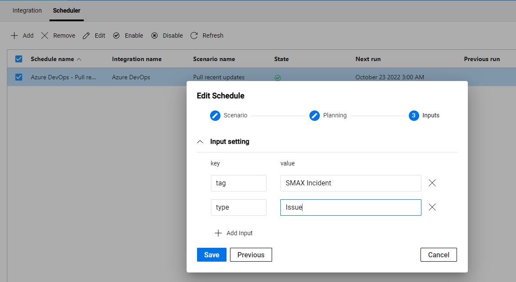Uncheck the Azure DevOps schedule row checkbox
The height and width of the screenshot is (282, 516).
18,77
